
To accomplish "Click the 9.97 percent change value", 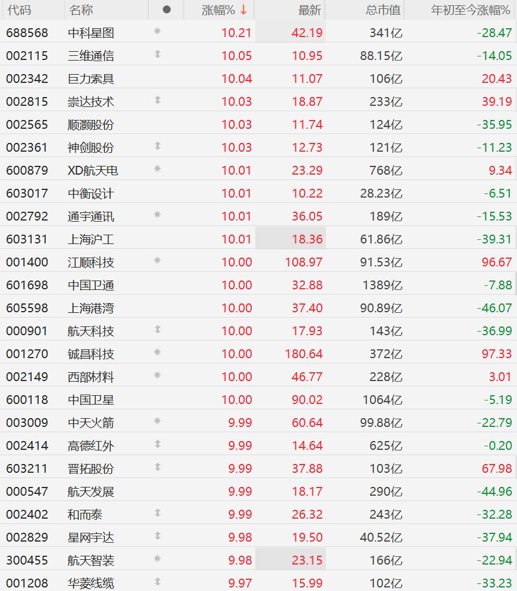I will [240, 583].
